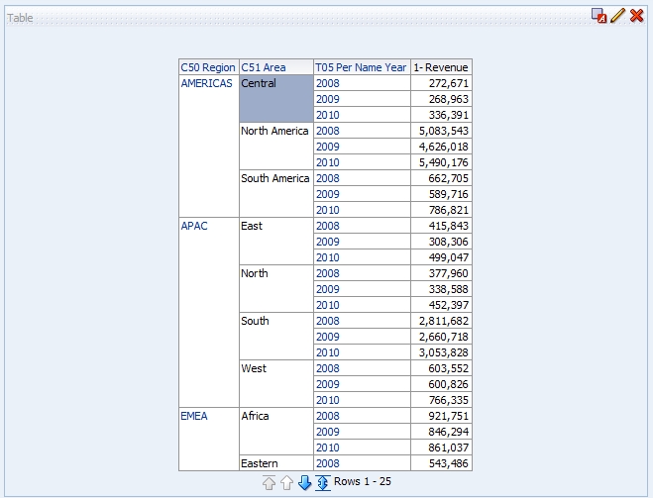Open the APAC region link
This screenshot has width=653, height=498.
point(193,226)
